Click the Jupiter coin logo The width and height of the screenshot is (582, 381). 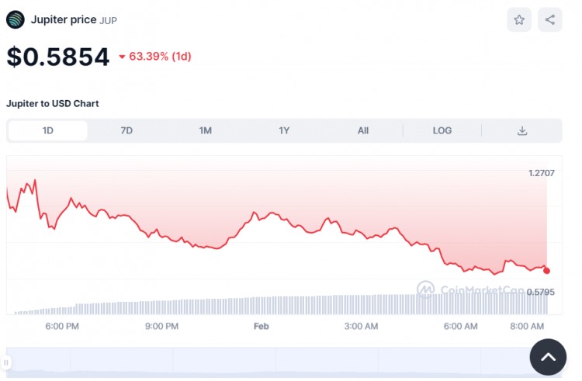point(16,19)
